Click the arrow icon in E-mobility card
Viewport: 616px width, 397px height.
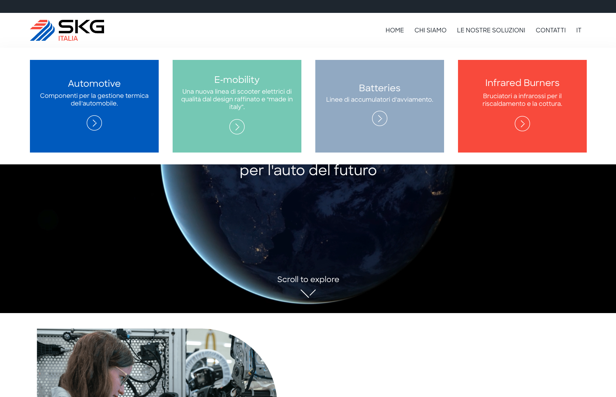pyautogui.click(x=237, y=127)
